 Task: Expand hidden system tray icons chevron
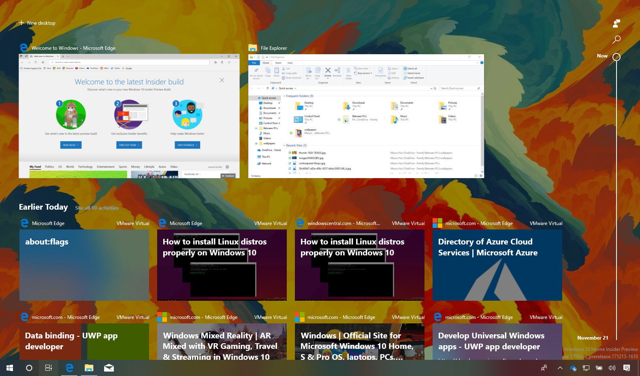[560, 368]
